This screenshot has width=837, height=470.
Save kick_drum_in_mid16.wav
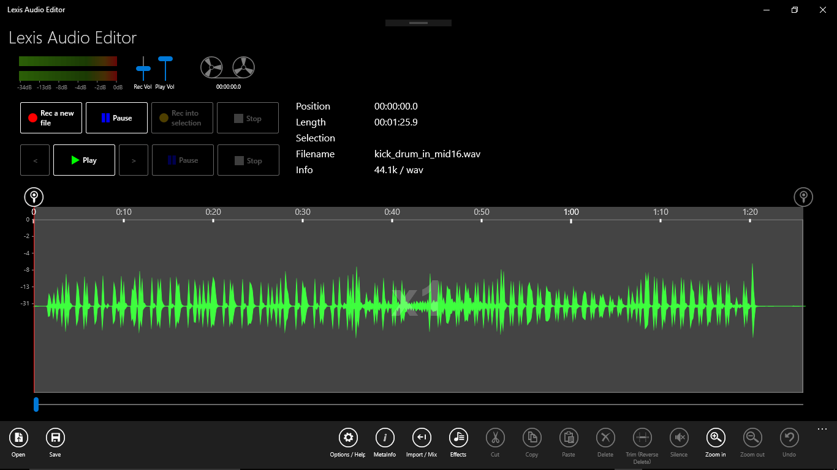tap(55, 438)
